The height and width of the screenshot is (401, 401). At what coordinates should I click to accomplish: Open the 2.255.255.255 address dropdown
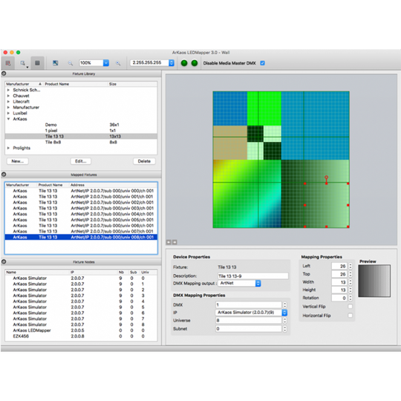[172, 63]
